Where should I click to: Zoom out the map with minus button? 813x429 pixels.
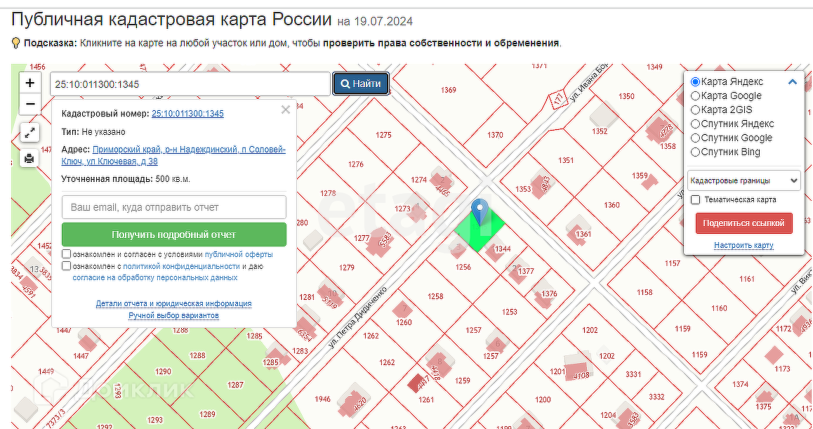30,105
